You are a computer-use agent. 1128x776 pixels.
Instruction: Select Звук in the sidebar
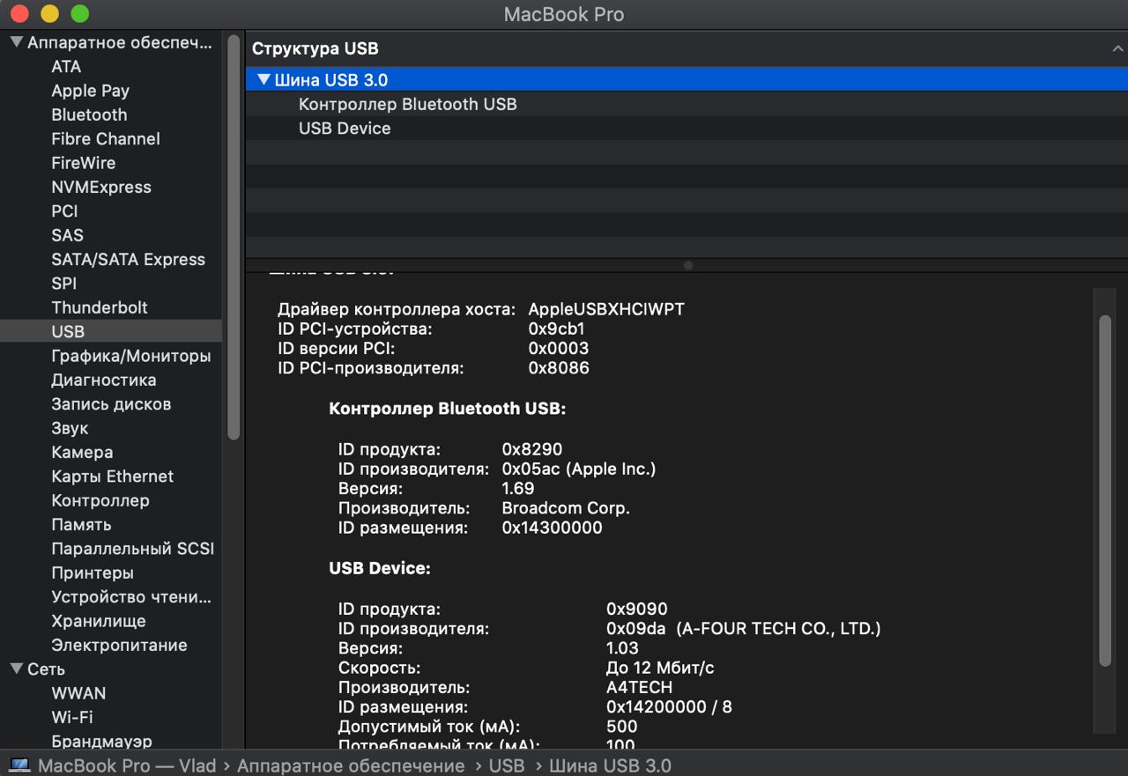[70, 428]
